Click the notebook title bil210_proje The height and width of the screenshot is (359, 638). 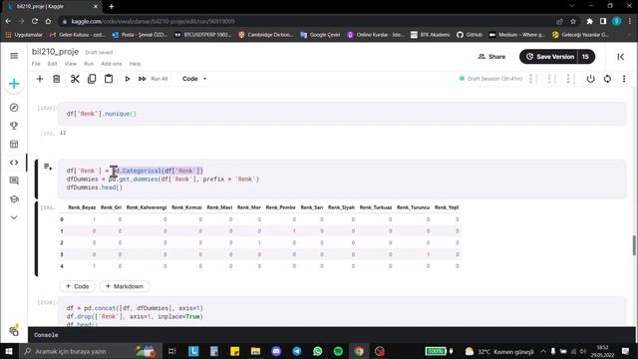56,52
